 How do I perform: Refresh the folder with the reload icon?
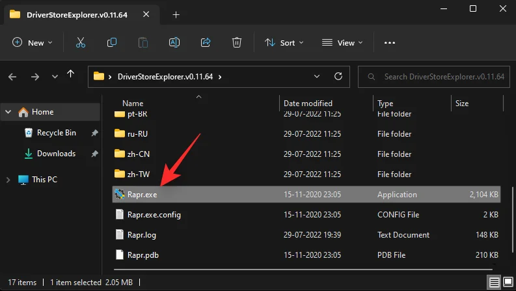338,76
